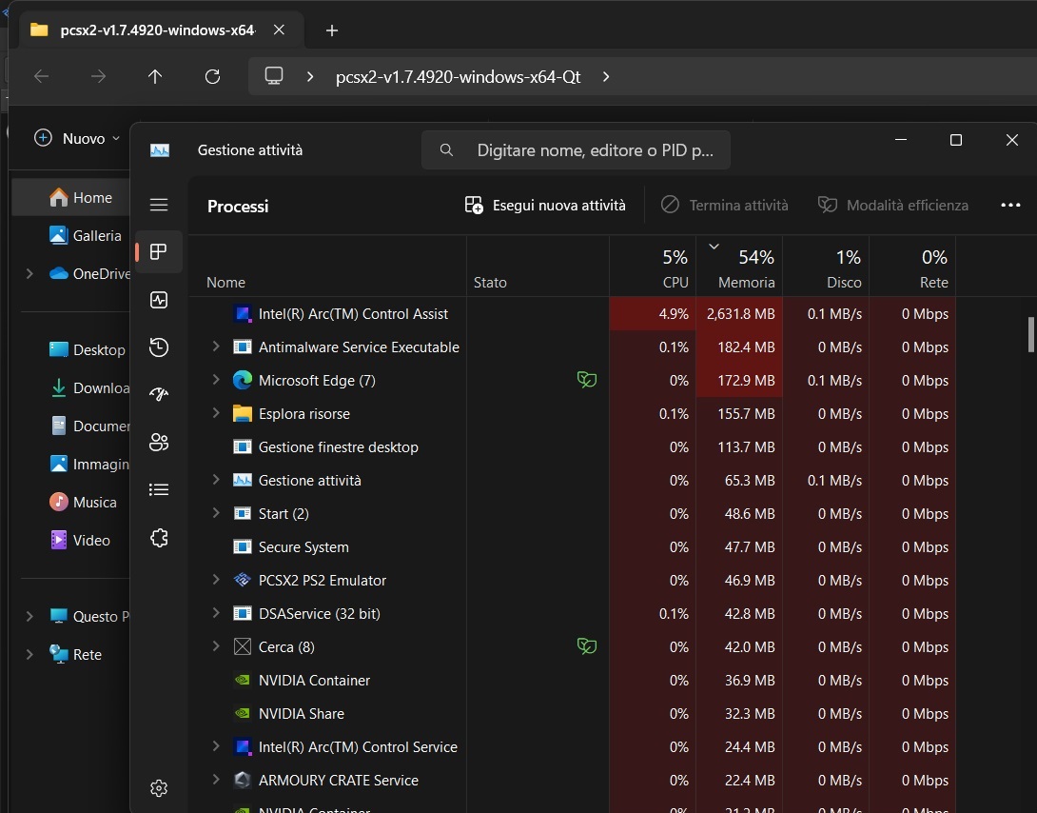
Task: Click the Termina attività button
Action: coord(724,205)
